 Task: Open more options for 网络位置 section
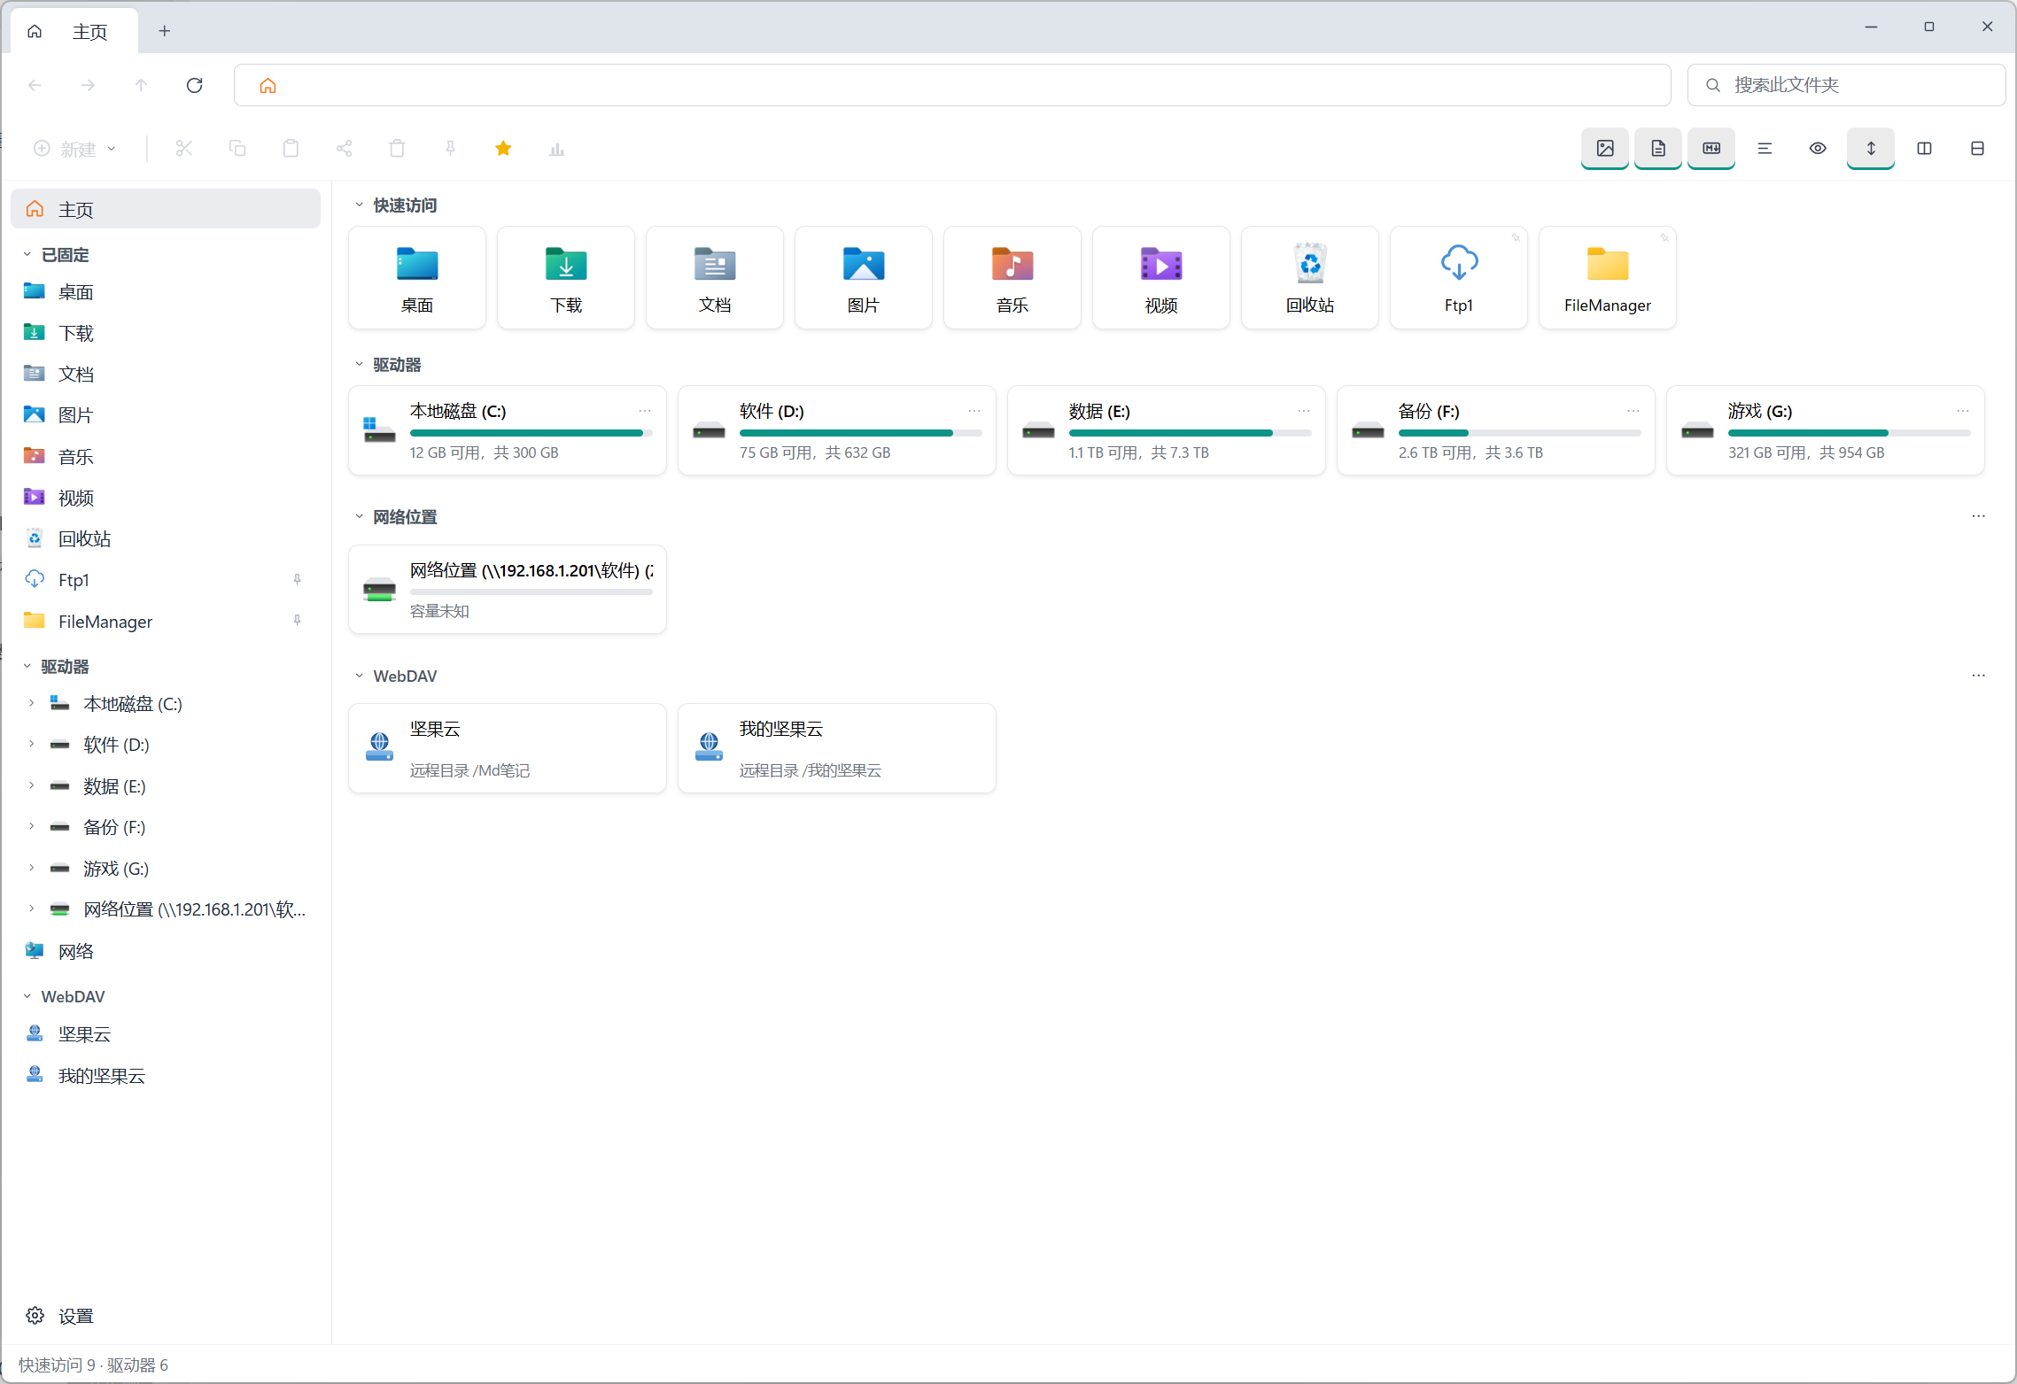pyautogui.click(x=1978, y=516)
